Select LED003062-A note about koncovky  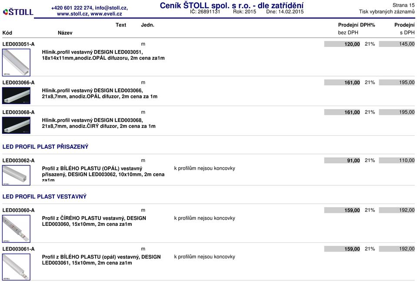(204, 168)
